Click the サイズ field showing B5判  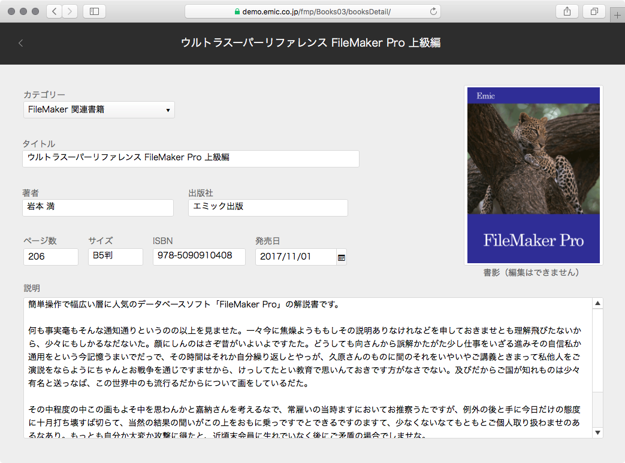115,257
